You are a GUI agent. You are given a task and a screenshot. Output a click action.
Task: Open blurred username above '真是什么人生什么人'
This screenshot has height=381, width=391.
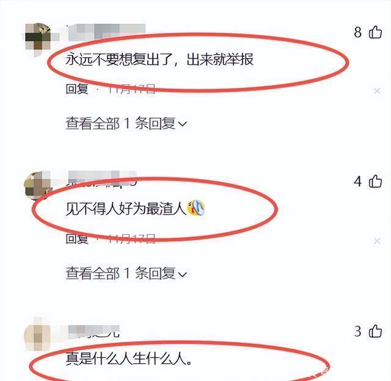click(93, 331)
